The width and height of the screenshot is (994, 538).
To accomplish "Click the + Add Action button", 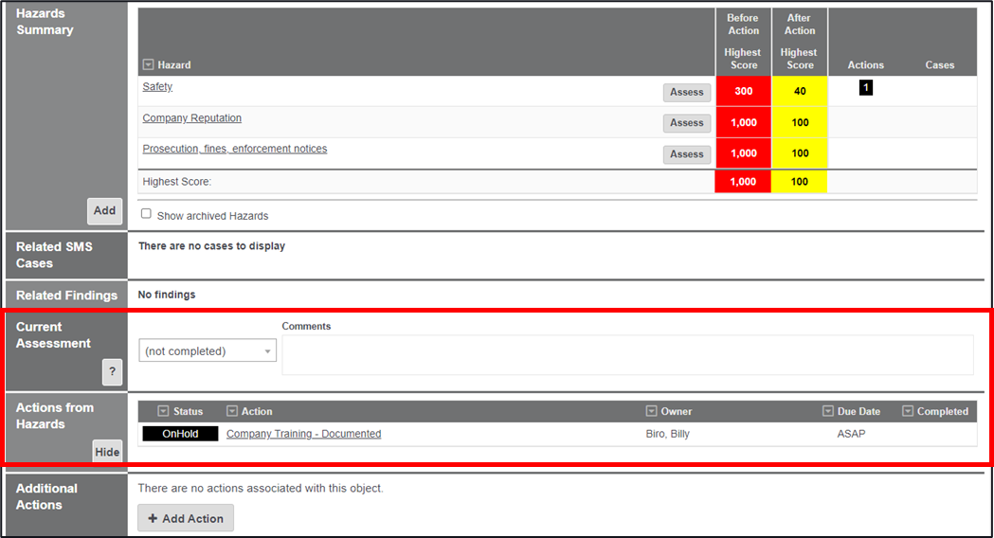I will click(x=186, y=518).
